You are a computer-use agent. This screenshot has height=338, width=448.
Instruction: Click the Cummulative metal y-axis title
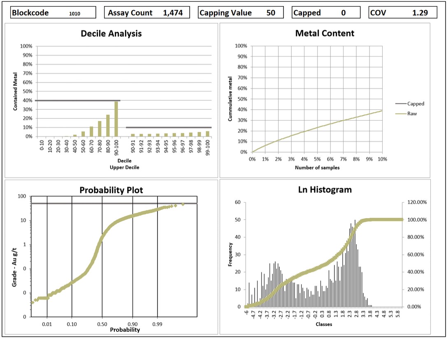tap(230, 99)
